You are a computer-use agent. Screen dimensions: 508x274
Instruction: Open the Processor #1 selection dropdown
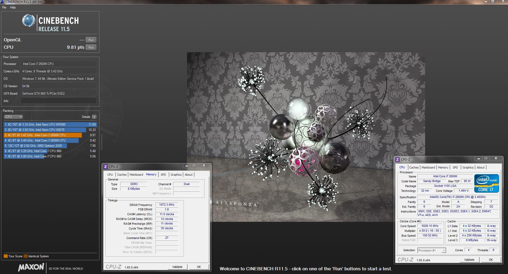point(431,250)
